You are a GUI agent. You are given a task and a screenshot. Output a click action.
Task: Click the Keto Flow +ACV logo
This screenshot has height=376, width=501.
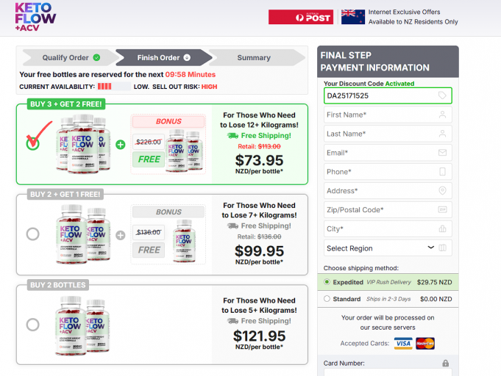tap(35, 16)
